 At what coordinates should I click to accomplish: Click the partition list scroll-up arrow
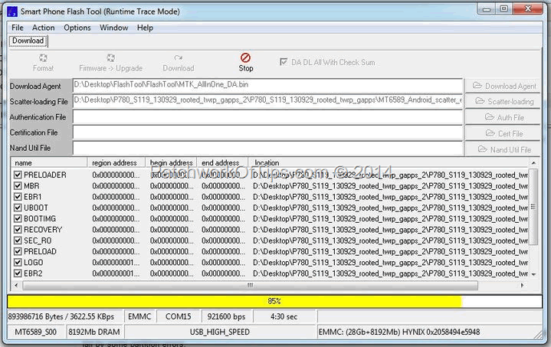click(533, 163)
